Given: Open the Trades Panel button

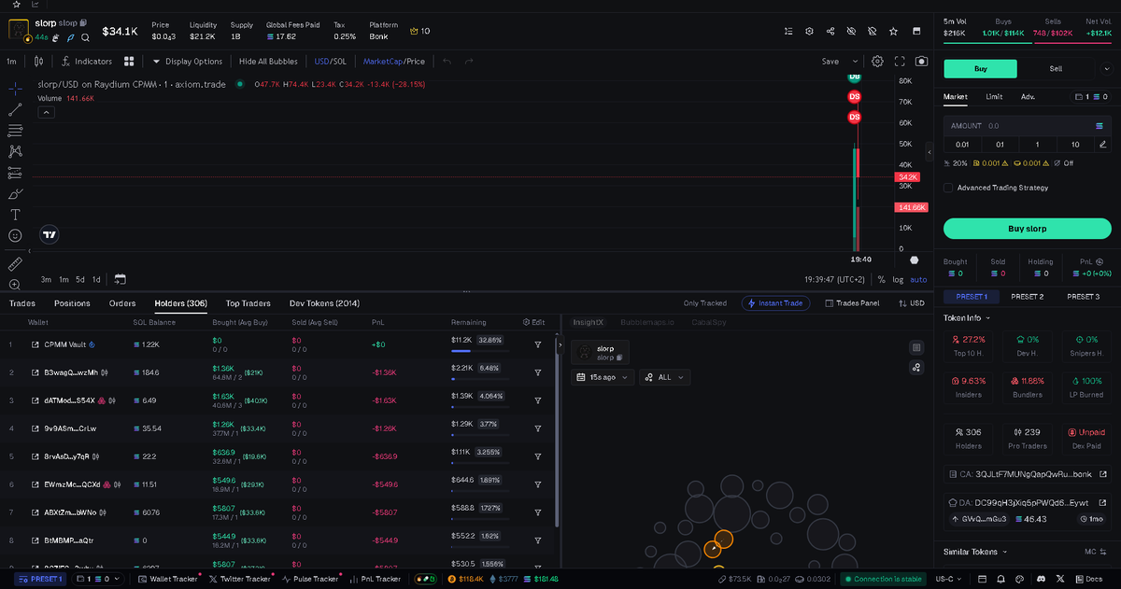Looking at the screenshot, I should pos(852,303).
